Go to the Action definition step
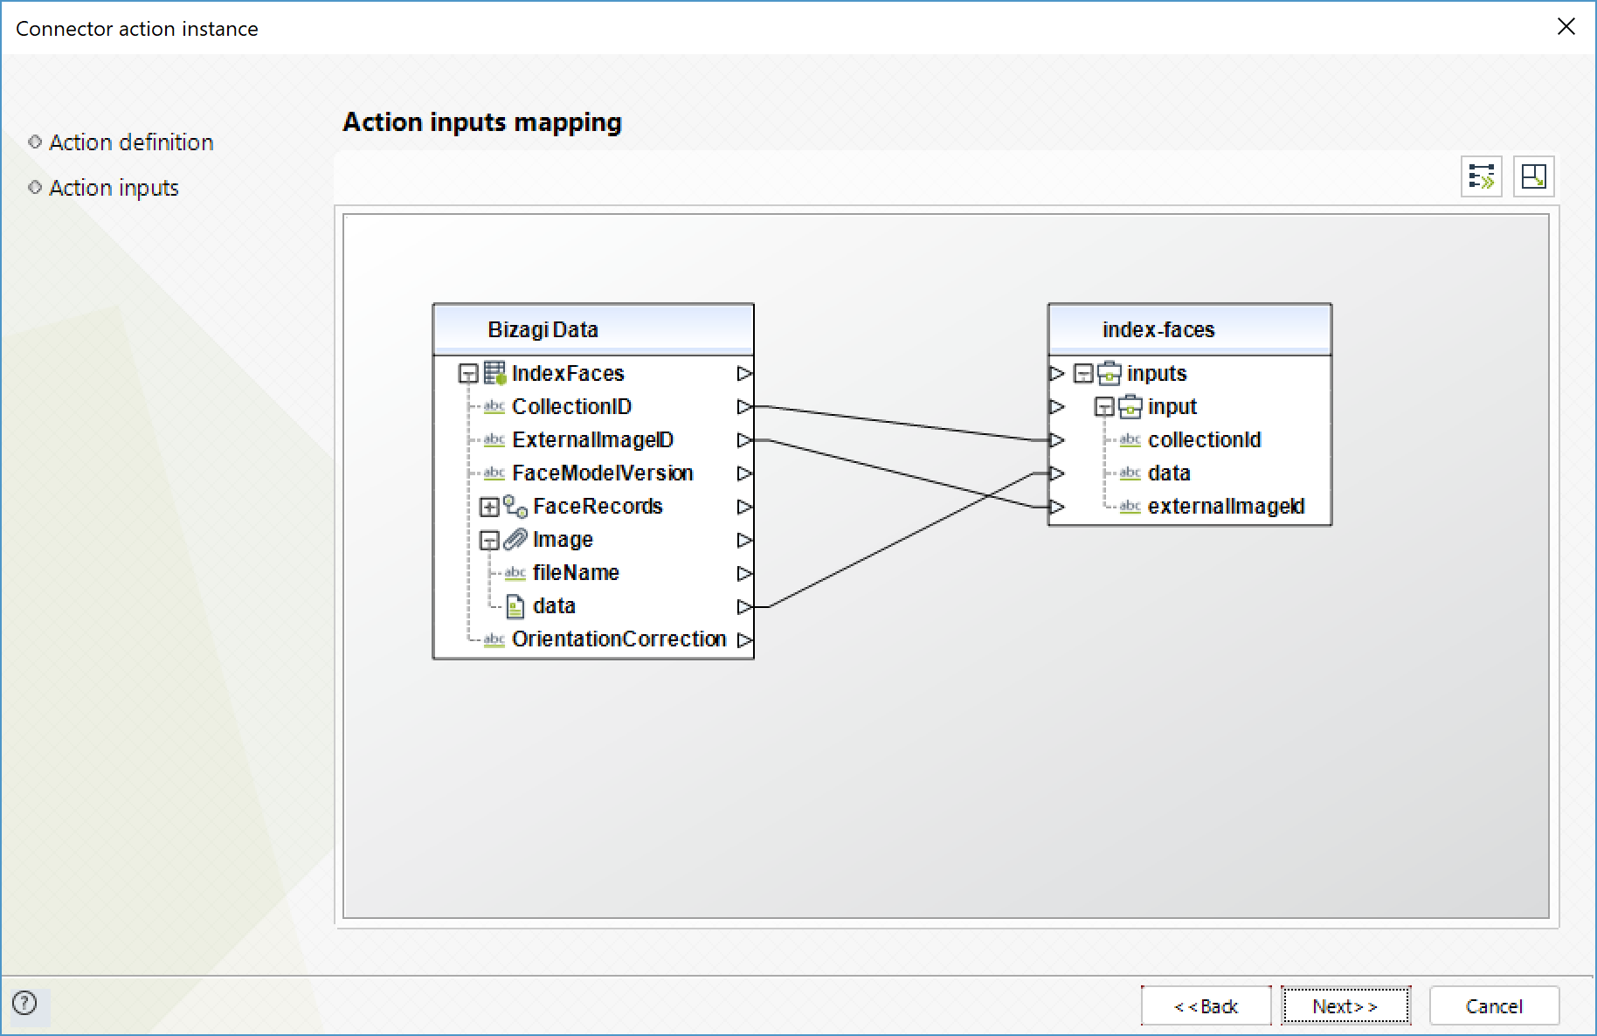This screenshot has height=1036, width=1597. tap(131, 142)
